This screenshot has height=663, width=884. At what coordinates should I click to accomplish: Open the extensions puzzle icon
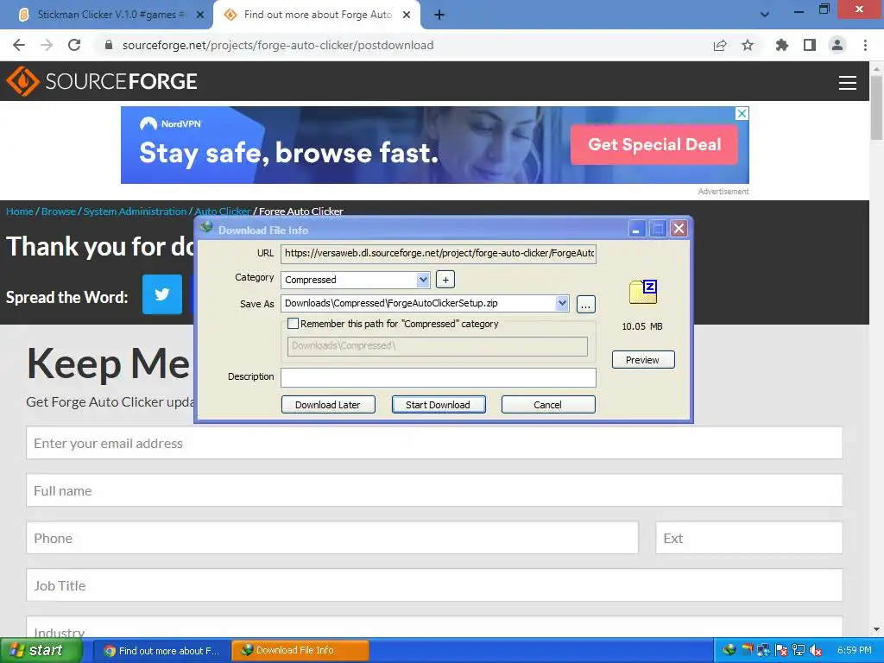pyautogui.click(x=782, y=45)
